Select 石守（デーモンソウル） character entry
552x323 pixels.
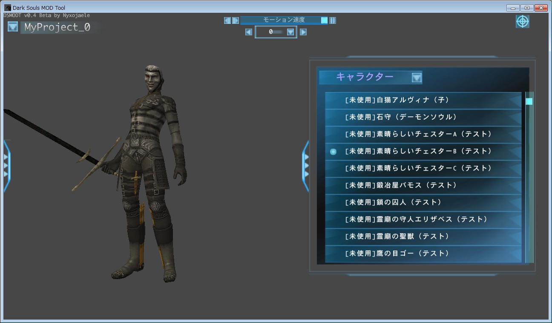click(x=423, y=117)
